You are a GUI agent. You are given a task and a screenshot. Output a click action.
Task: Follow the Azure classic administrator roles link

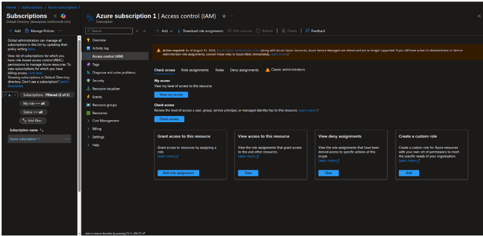(x=238, y=50)
